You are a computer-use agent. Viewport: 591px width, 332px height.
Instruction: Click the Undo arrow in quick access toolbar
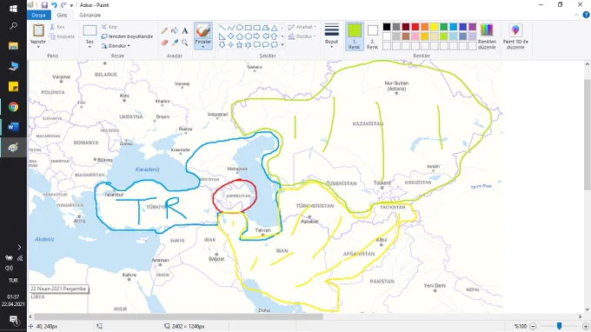[54, 5]
